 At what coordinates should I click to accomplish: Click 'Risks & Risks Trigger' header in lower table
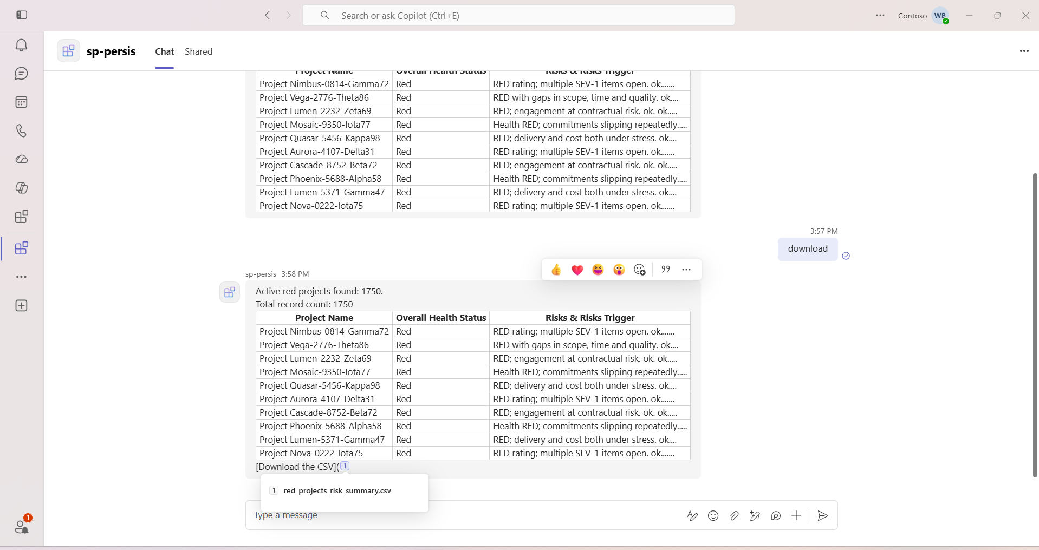pyautogui.click(x=590, y=318)
